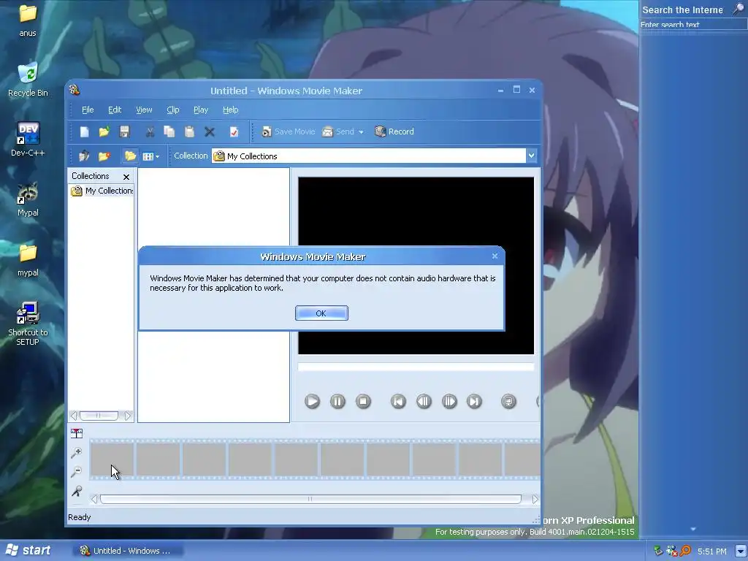Open the Dev-C++ desktop shortcut
The image size is (748, 561).
[x=28, y=140]
